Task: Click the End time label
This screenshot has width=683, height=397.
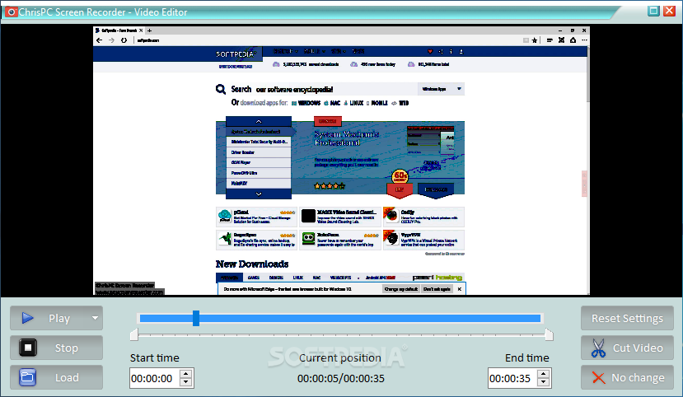Action: [527, 357]
